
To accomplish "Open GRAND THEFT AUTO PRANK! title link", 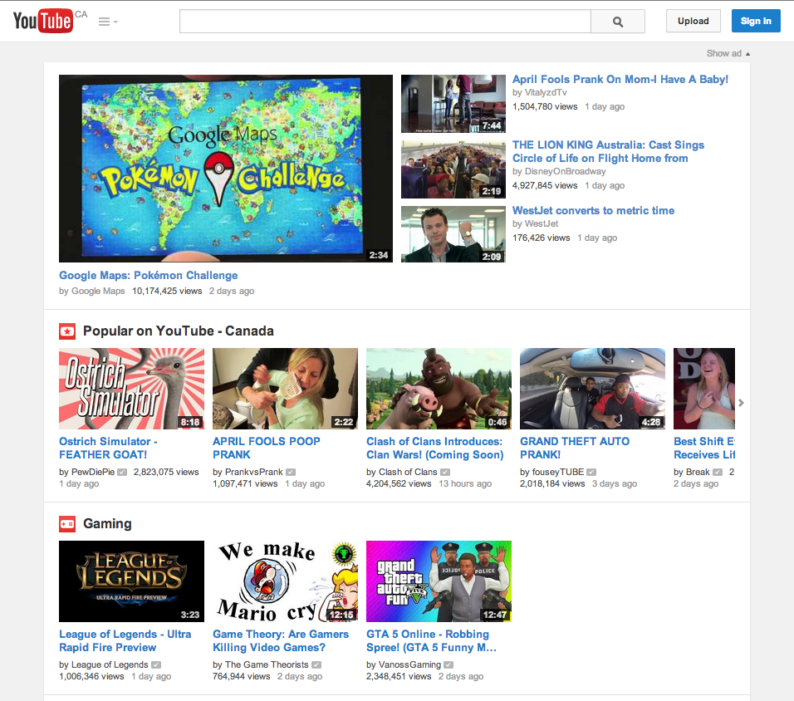I will 575,448.
